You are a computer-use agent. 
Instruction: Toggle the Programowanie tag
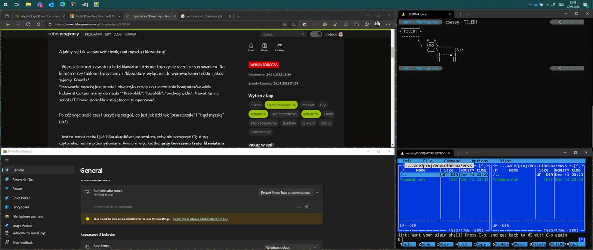pos(264,123)
